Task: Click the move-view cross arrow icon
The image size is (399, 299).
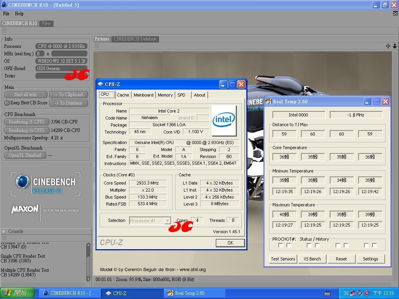Action: (388, 46)
